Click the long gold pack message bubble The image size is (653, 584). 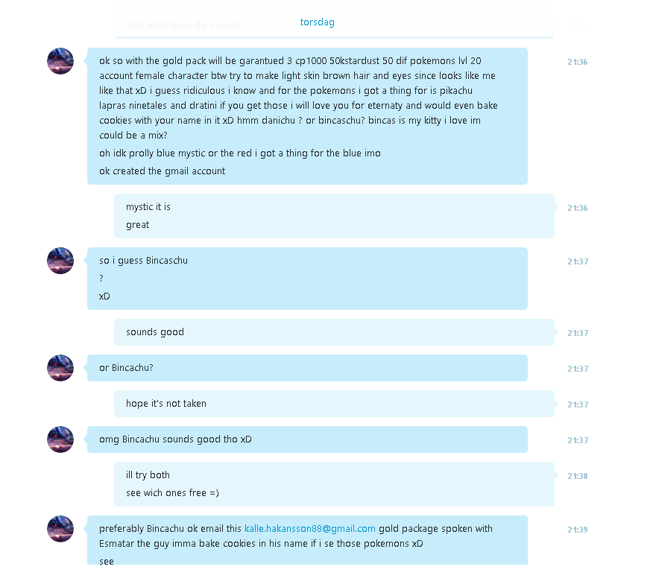point(307,116)
